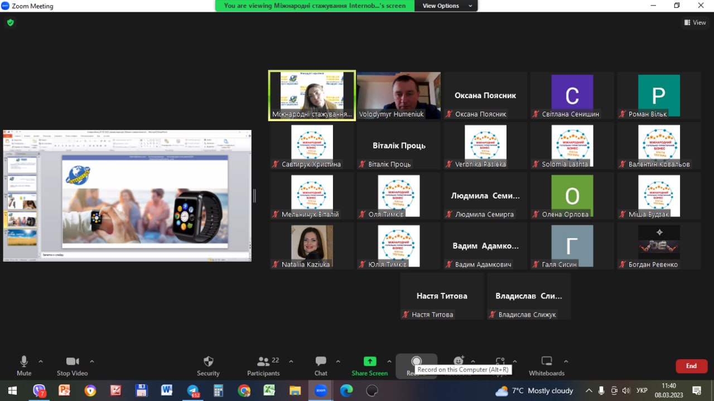
Task: Open the View Options dropdown
Action: pyautogui.click(x=448, y=6)
